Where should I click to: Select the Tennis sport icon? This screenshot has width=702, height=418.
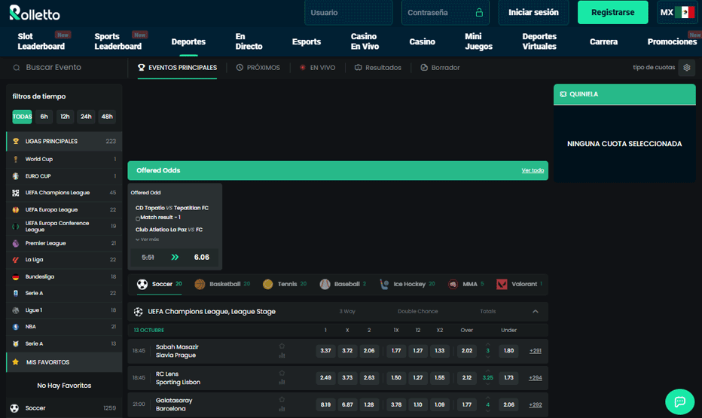pyautogui.click(x=267, y=284)
